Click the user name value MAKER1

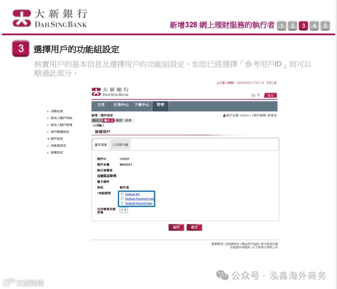126,165
